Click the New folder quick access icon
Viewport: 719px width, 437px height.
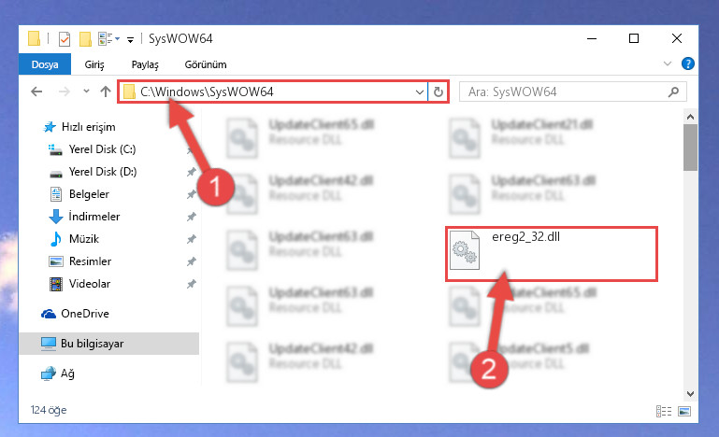[85, 39]
